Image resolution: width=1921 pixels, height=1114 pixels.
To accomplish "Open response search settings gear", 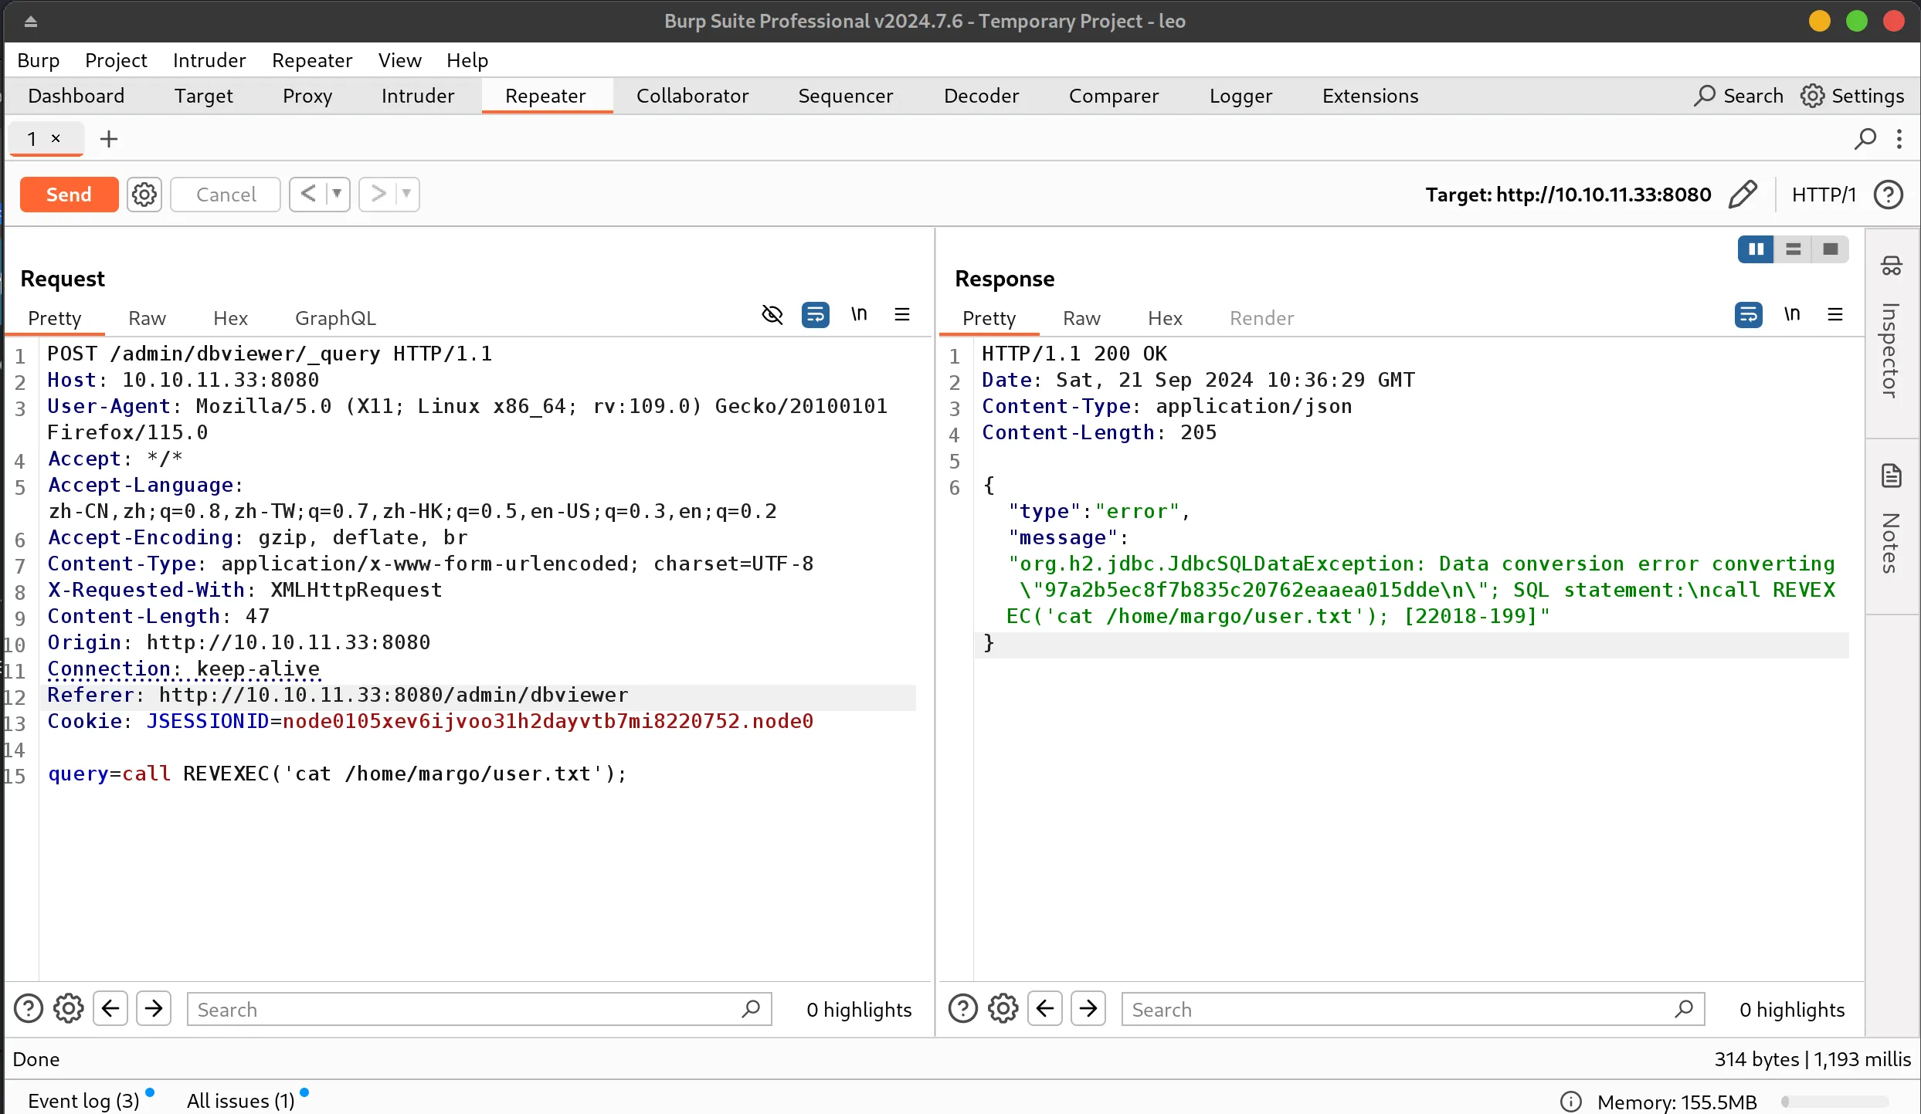I will (1003, 1008).
